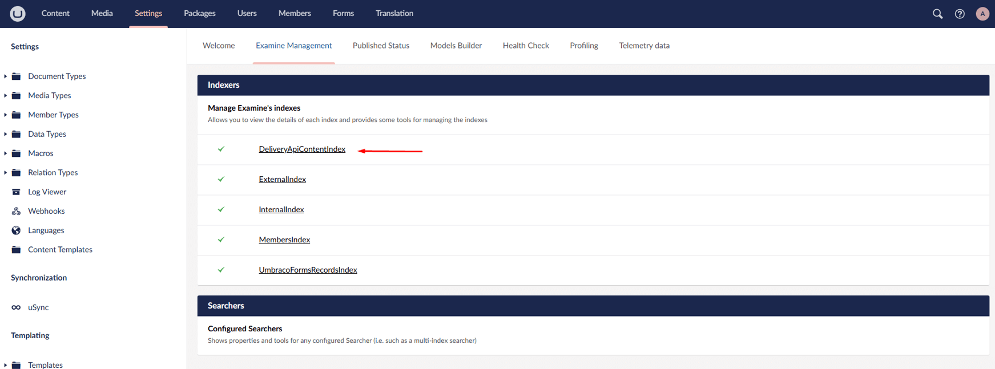Click the Media Types folder icon

(x=16, y=96)
